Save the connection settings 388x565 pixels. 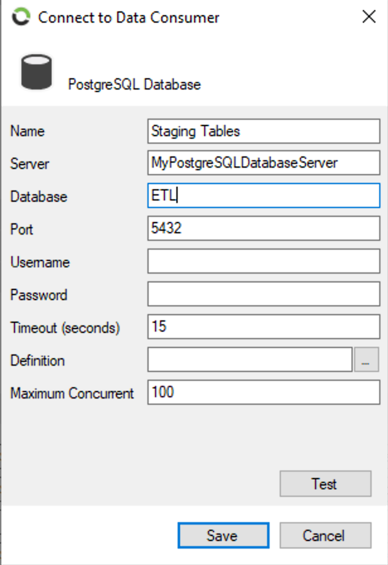click(224, 535)
